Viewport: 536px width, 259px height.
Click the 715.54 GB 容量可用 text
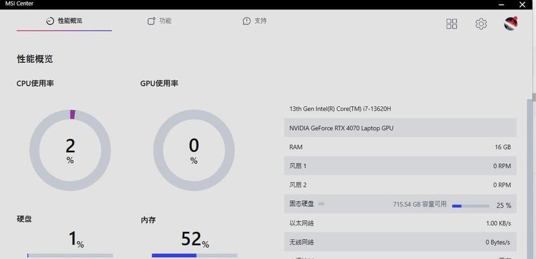(419, 205)
